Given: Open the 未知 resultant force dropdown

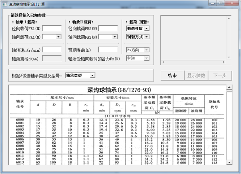Looking at the screenshot, I should click(147, 58).
